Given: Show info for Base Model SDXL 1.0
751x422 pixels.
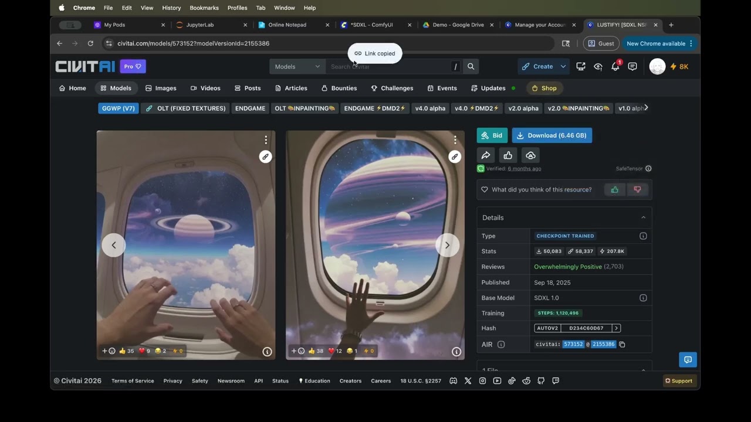Looking at the screenshot, I should (643, 298).
